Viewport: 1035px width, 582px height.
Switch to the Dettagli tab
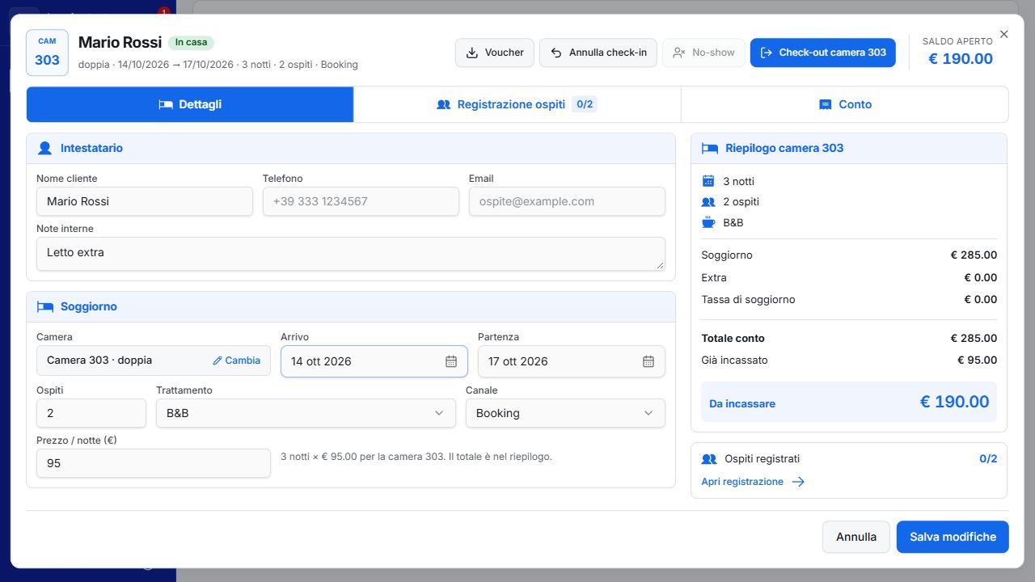click(x=190, y=104)
